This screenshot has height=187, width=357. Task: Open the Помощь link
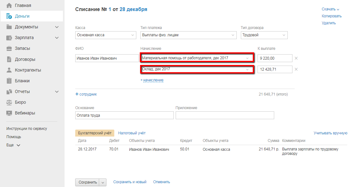click(14, 137)
